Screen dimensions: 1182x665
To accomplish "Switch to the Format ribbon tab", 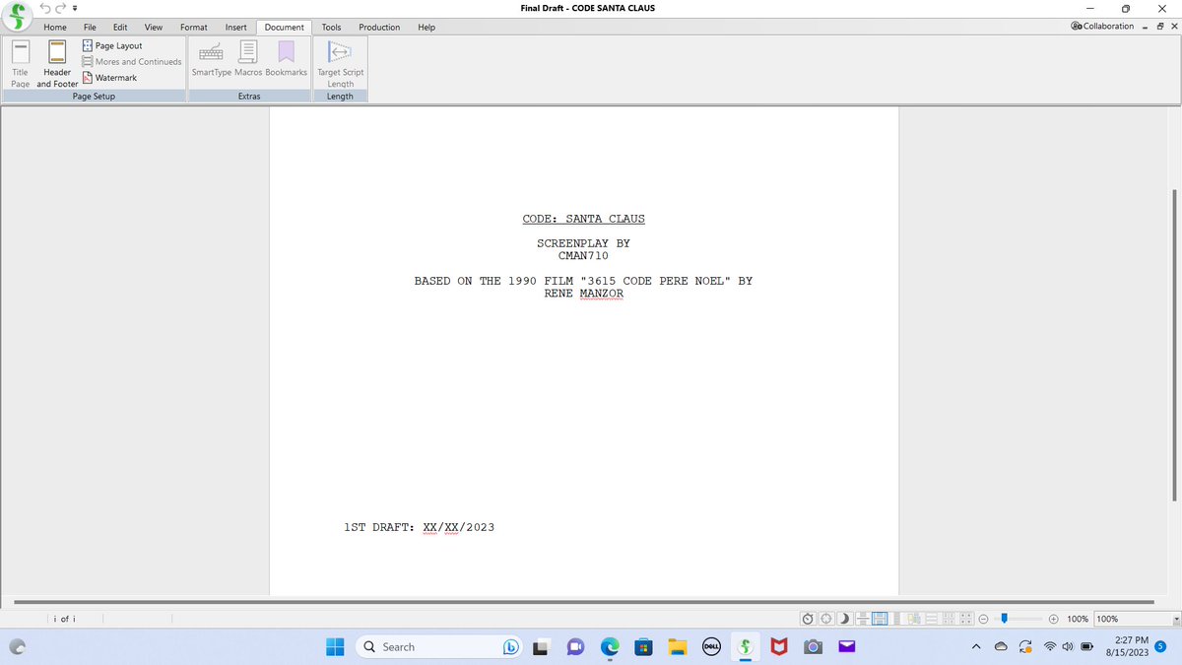I will pyautogui.click(x=193, y=28).
